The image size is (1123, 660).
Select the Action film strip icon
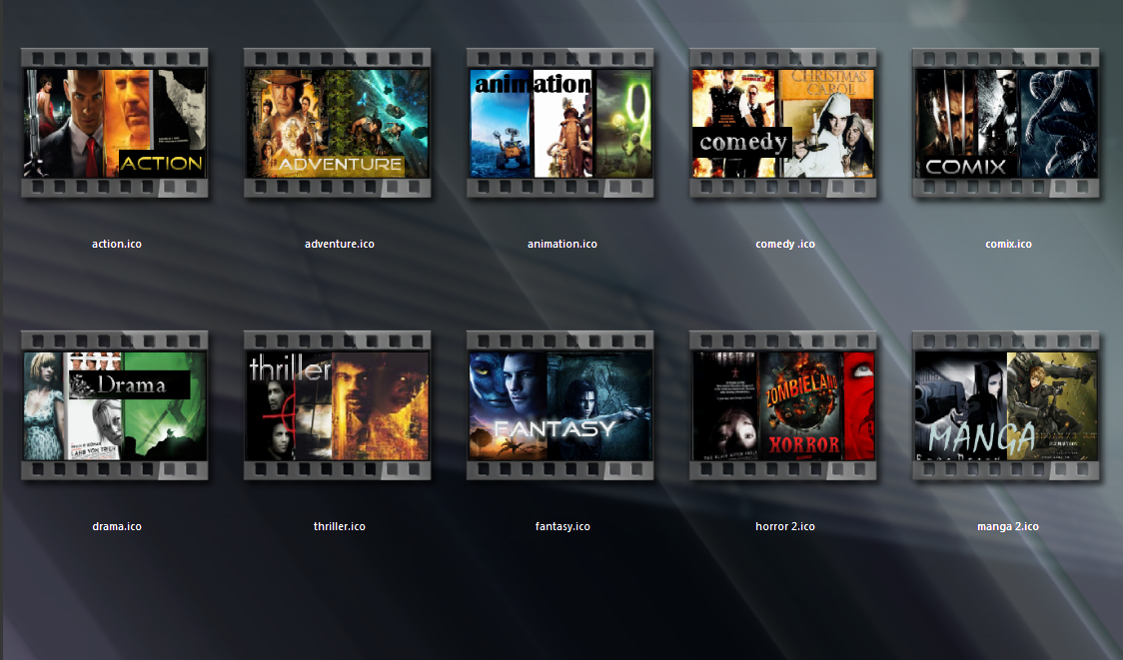(x=115, y=123)
